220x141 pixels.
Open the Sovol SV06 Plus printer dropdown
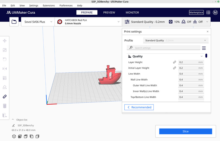(38, 22)
